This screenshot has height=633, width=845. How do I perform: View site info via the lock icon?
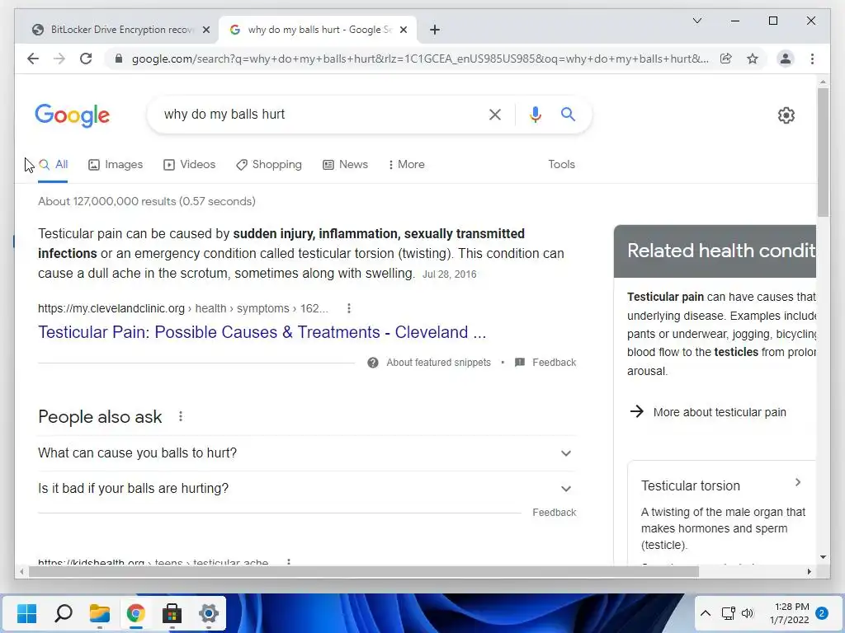click(119, 59)
